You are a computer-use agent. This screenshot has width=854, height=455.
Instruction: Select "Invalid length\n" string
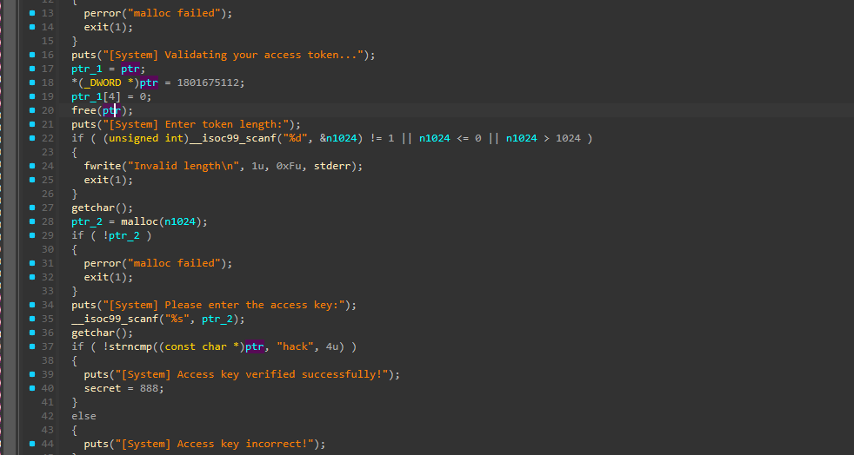183,166
